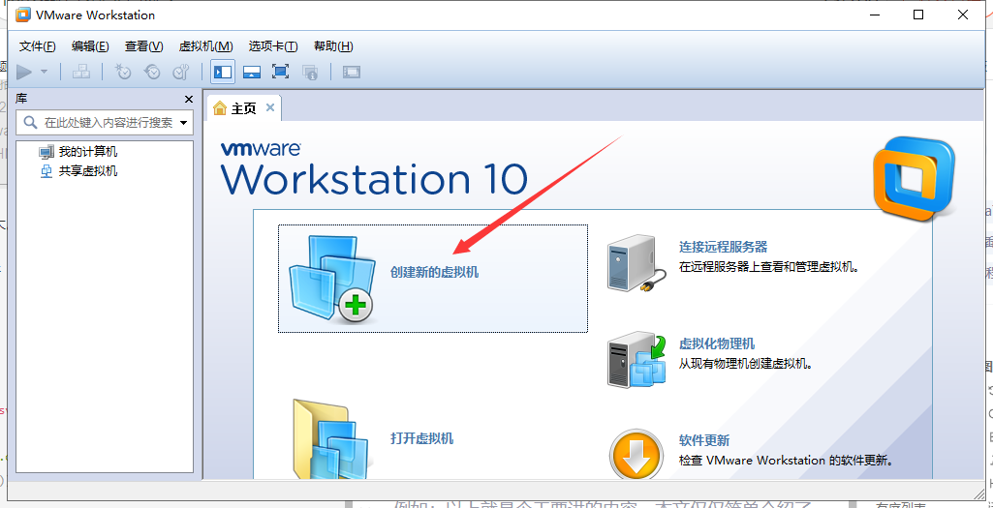
Task: Click the 连接远程服务器 link
Action: [724, 247]
